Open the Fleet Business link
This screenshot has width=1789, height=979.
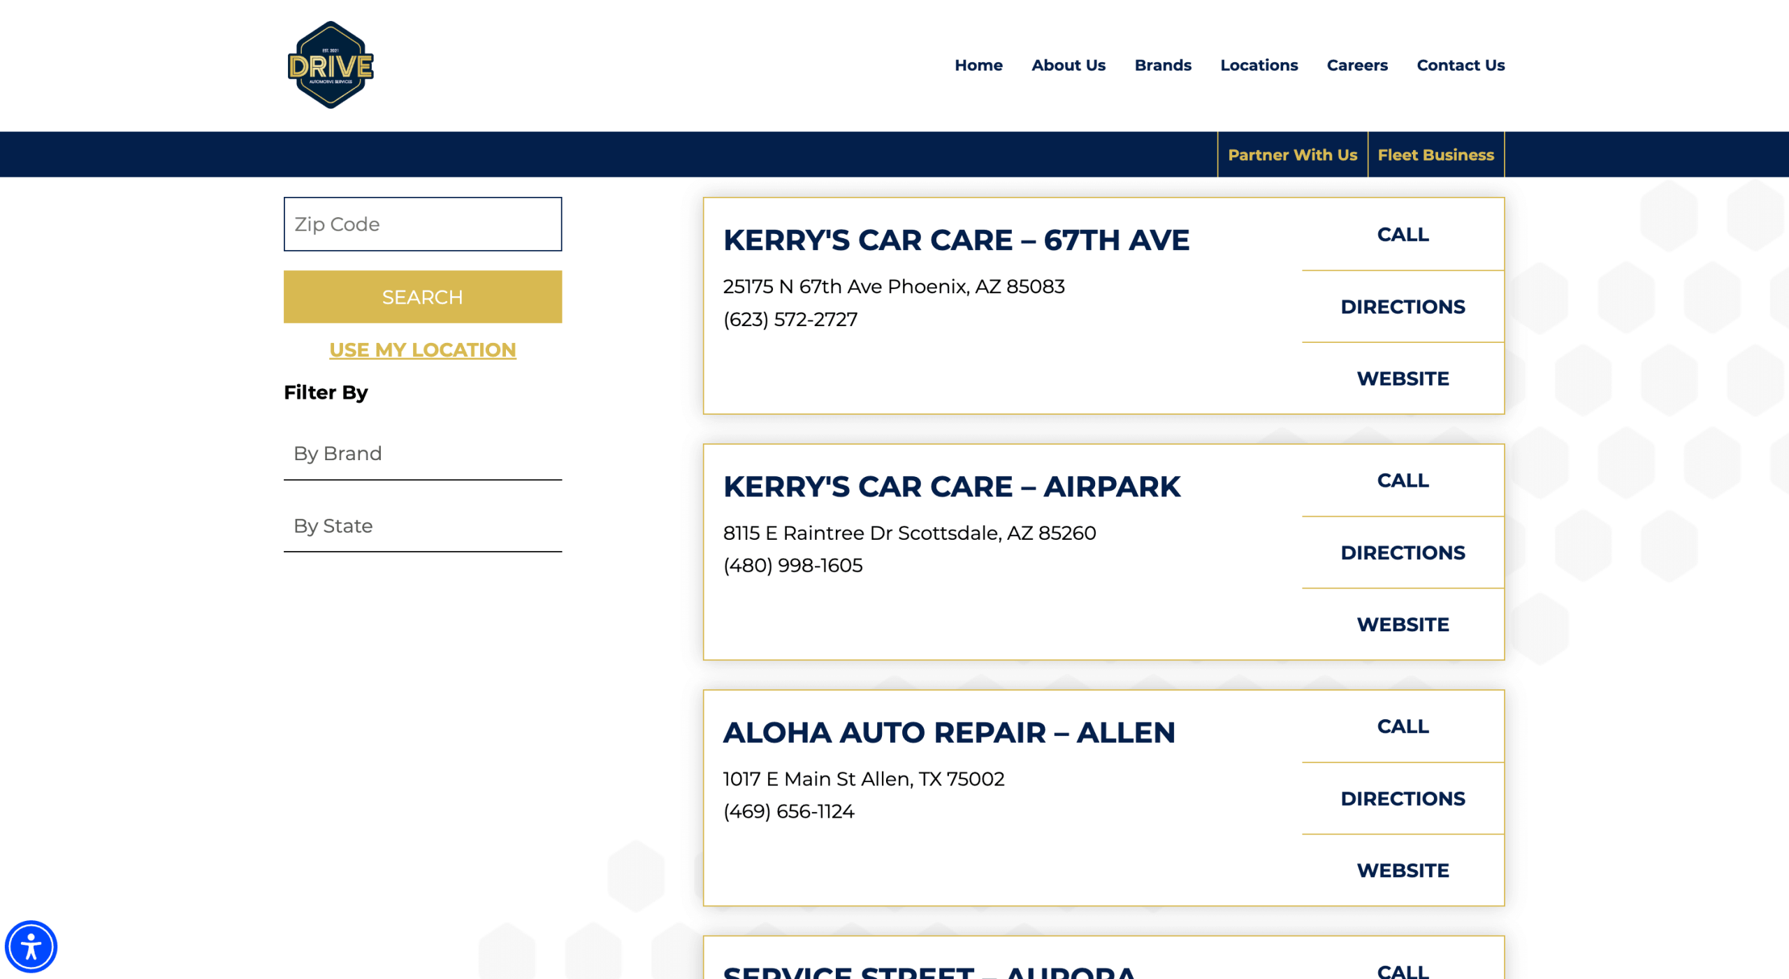pyautogui.click(x=1435, y=154)
